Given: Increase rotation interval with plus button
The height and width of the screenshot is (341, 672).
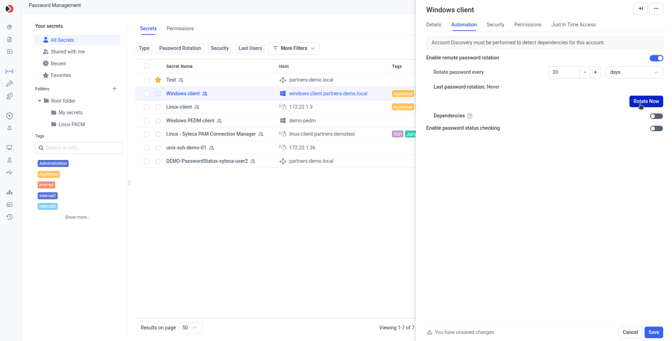Looking at the screenshot, I should [x=595, y=72].
